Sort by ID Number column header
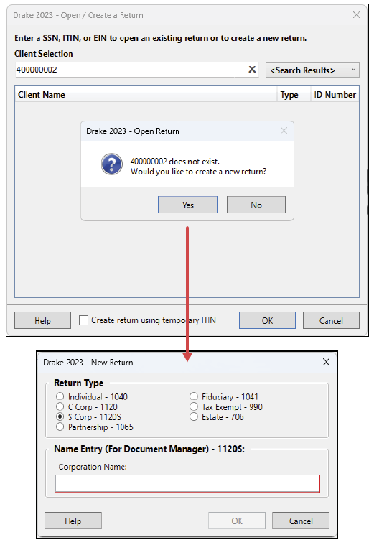The width and height of the screenshot is (374, 545). coord(335,95)
